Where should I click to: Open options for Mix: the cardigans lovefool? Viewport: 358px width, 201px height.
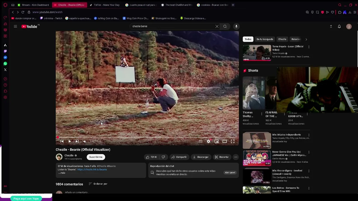[309, 171]
